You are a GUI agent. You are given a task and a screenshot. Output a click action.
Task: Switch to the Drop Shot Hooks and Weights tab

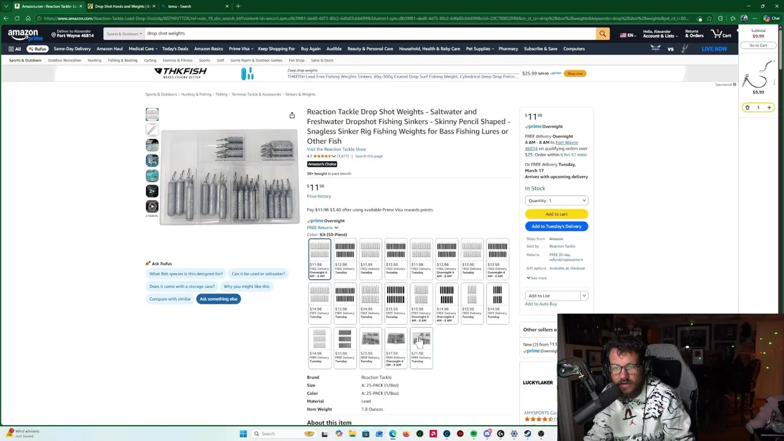coord(121,6)
